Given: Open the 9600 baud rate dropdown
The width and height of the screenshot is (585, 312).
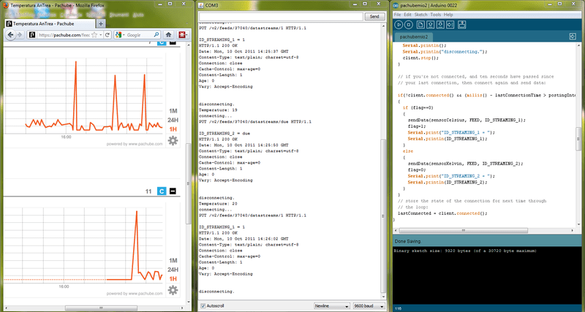Looking at the screenshot, I should click(x=370, y=305).
